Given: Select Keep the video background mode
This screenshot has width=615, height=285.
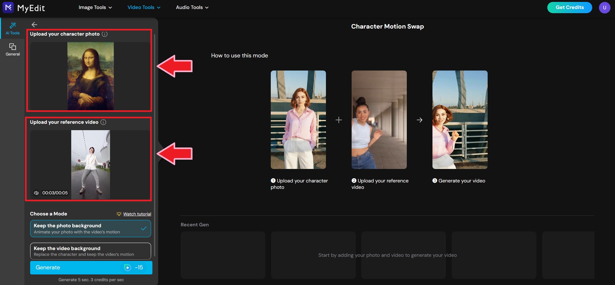Looking at the screenshot, I should pos(90,251).
